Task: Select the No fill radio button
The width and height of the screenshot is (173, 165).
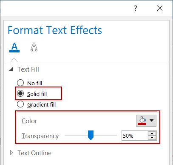Action: [x=20, y=83]
